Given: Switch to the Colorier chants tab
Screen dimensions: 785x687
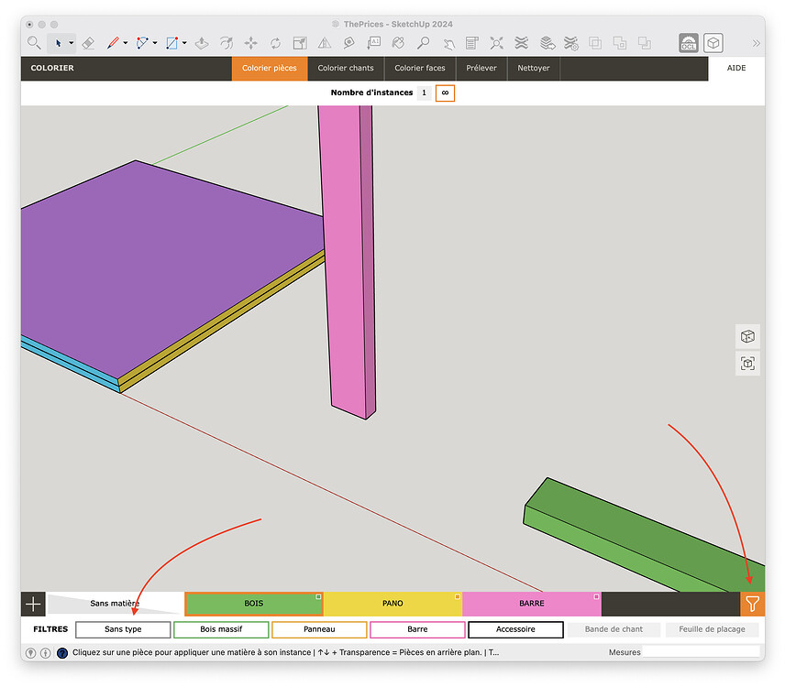Looking at the screenshot, I should pos(346,68).
